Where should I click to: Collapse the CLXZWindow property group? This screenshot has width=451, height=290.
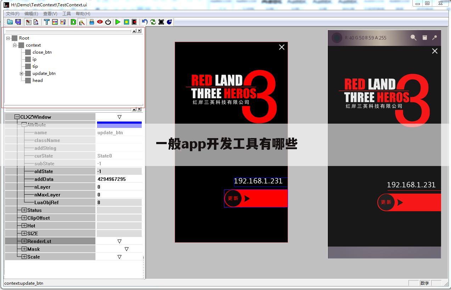17,117
